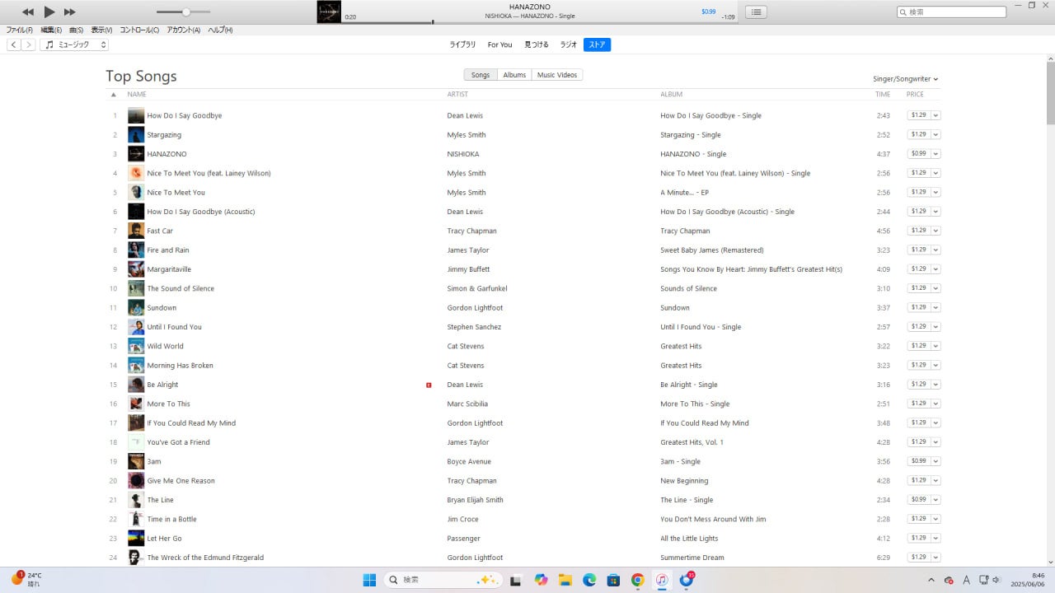Open the Singer/Songwriter genre dropdown
The image size is (1055, 593).
click(905, 79)
